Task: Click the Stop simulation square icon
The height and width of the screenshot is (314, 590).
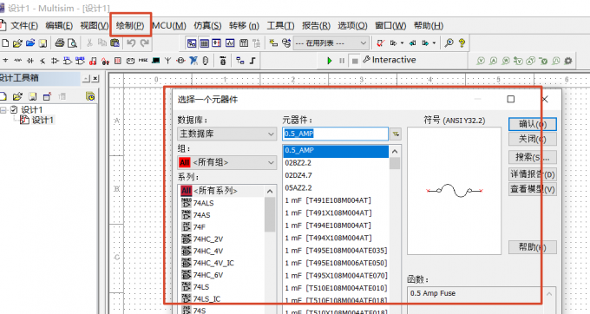Action: coord(355,61)
